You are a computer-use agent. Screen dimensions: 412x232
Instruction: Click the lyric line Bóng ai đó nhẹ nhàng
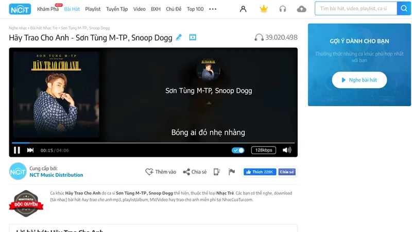click(x=208, y=132)
